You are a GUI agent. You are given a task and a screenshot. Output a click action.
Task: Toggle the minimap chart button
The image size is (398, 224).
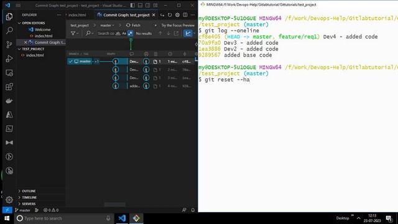pos(188,33)
